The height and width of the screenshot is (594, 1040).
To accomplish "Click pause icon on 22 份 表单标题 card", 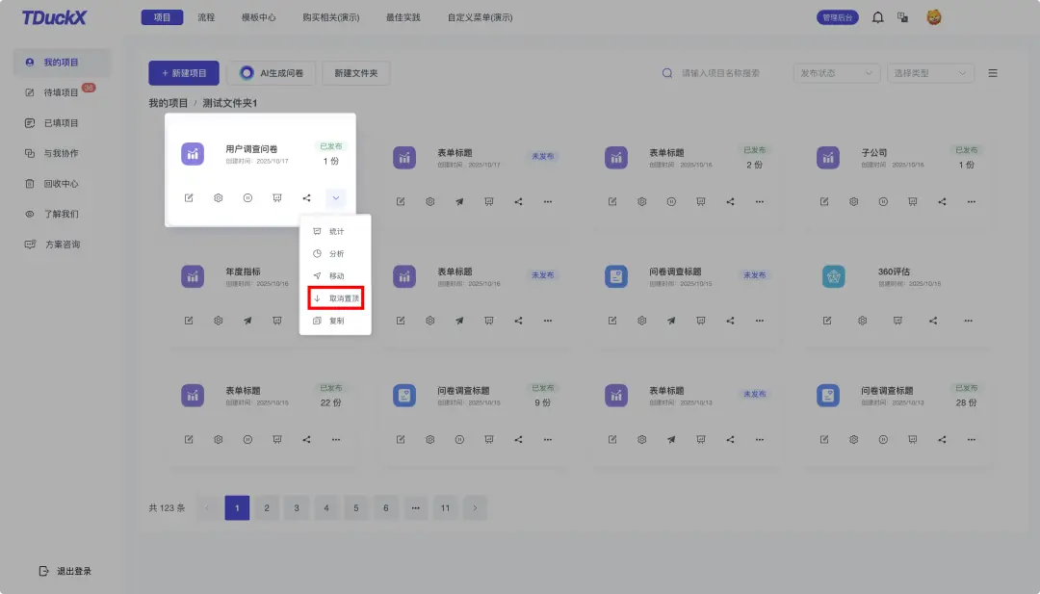I will 247,440.
